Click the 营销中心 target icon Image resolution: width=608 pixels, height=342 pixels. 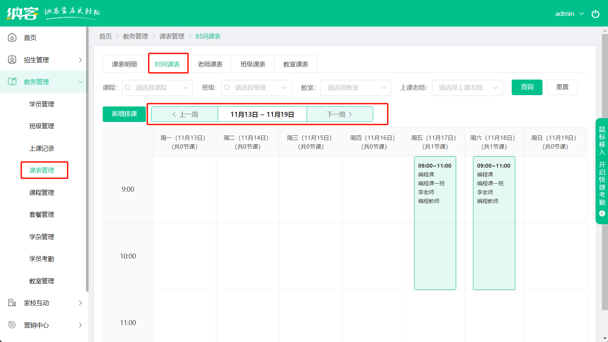[x=12, y=325]
